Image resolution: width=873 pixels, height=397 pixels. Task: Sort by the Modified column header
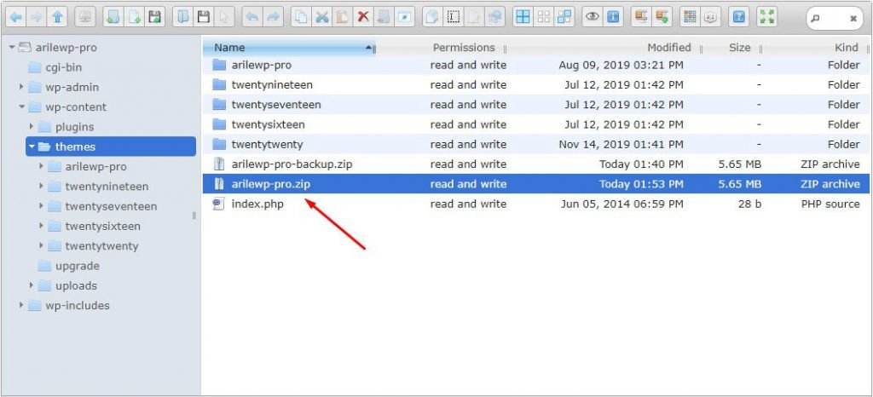[668, 48]
